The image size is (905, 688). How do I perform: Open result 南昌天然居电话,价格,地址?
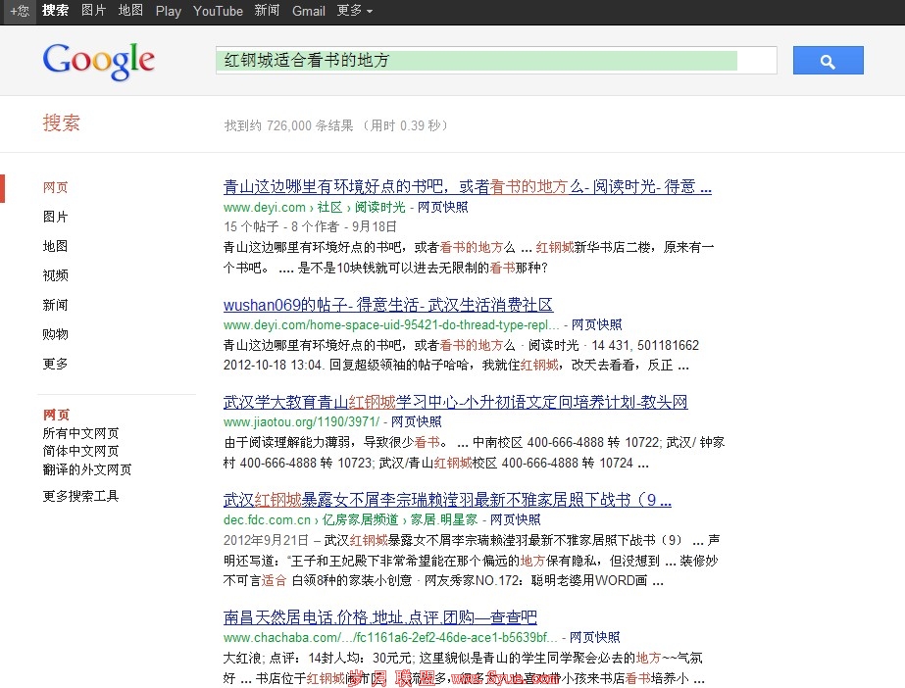tap(380, 617)
